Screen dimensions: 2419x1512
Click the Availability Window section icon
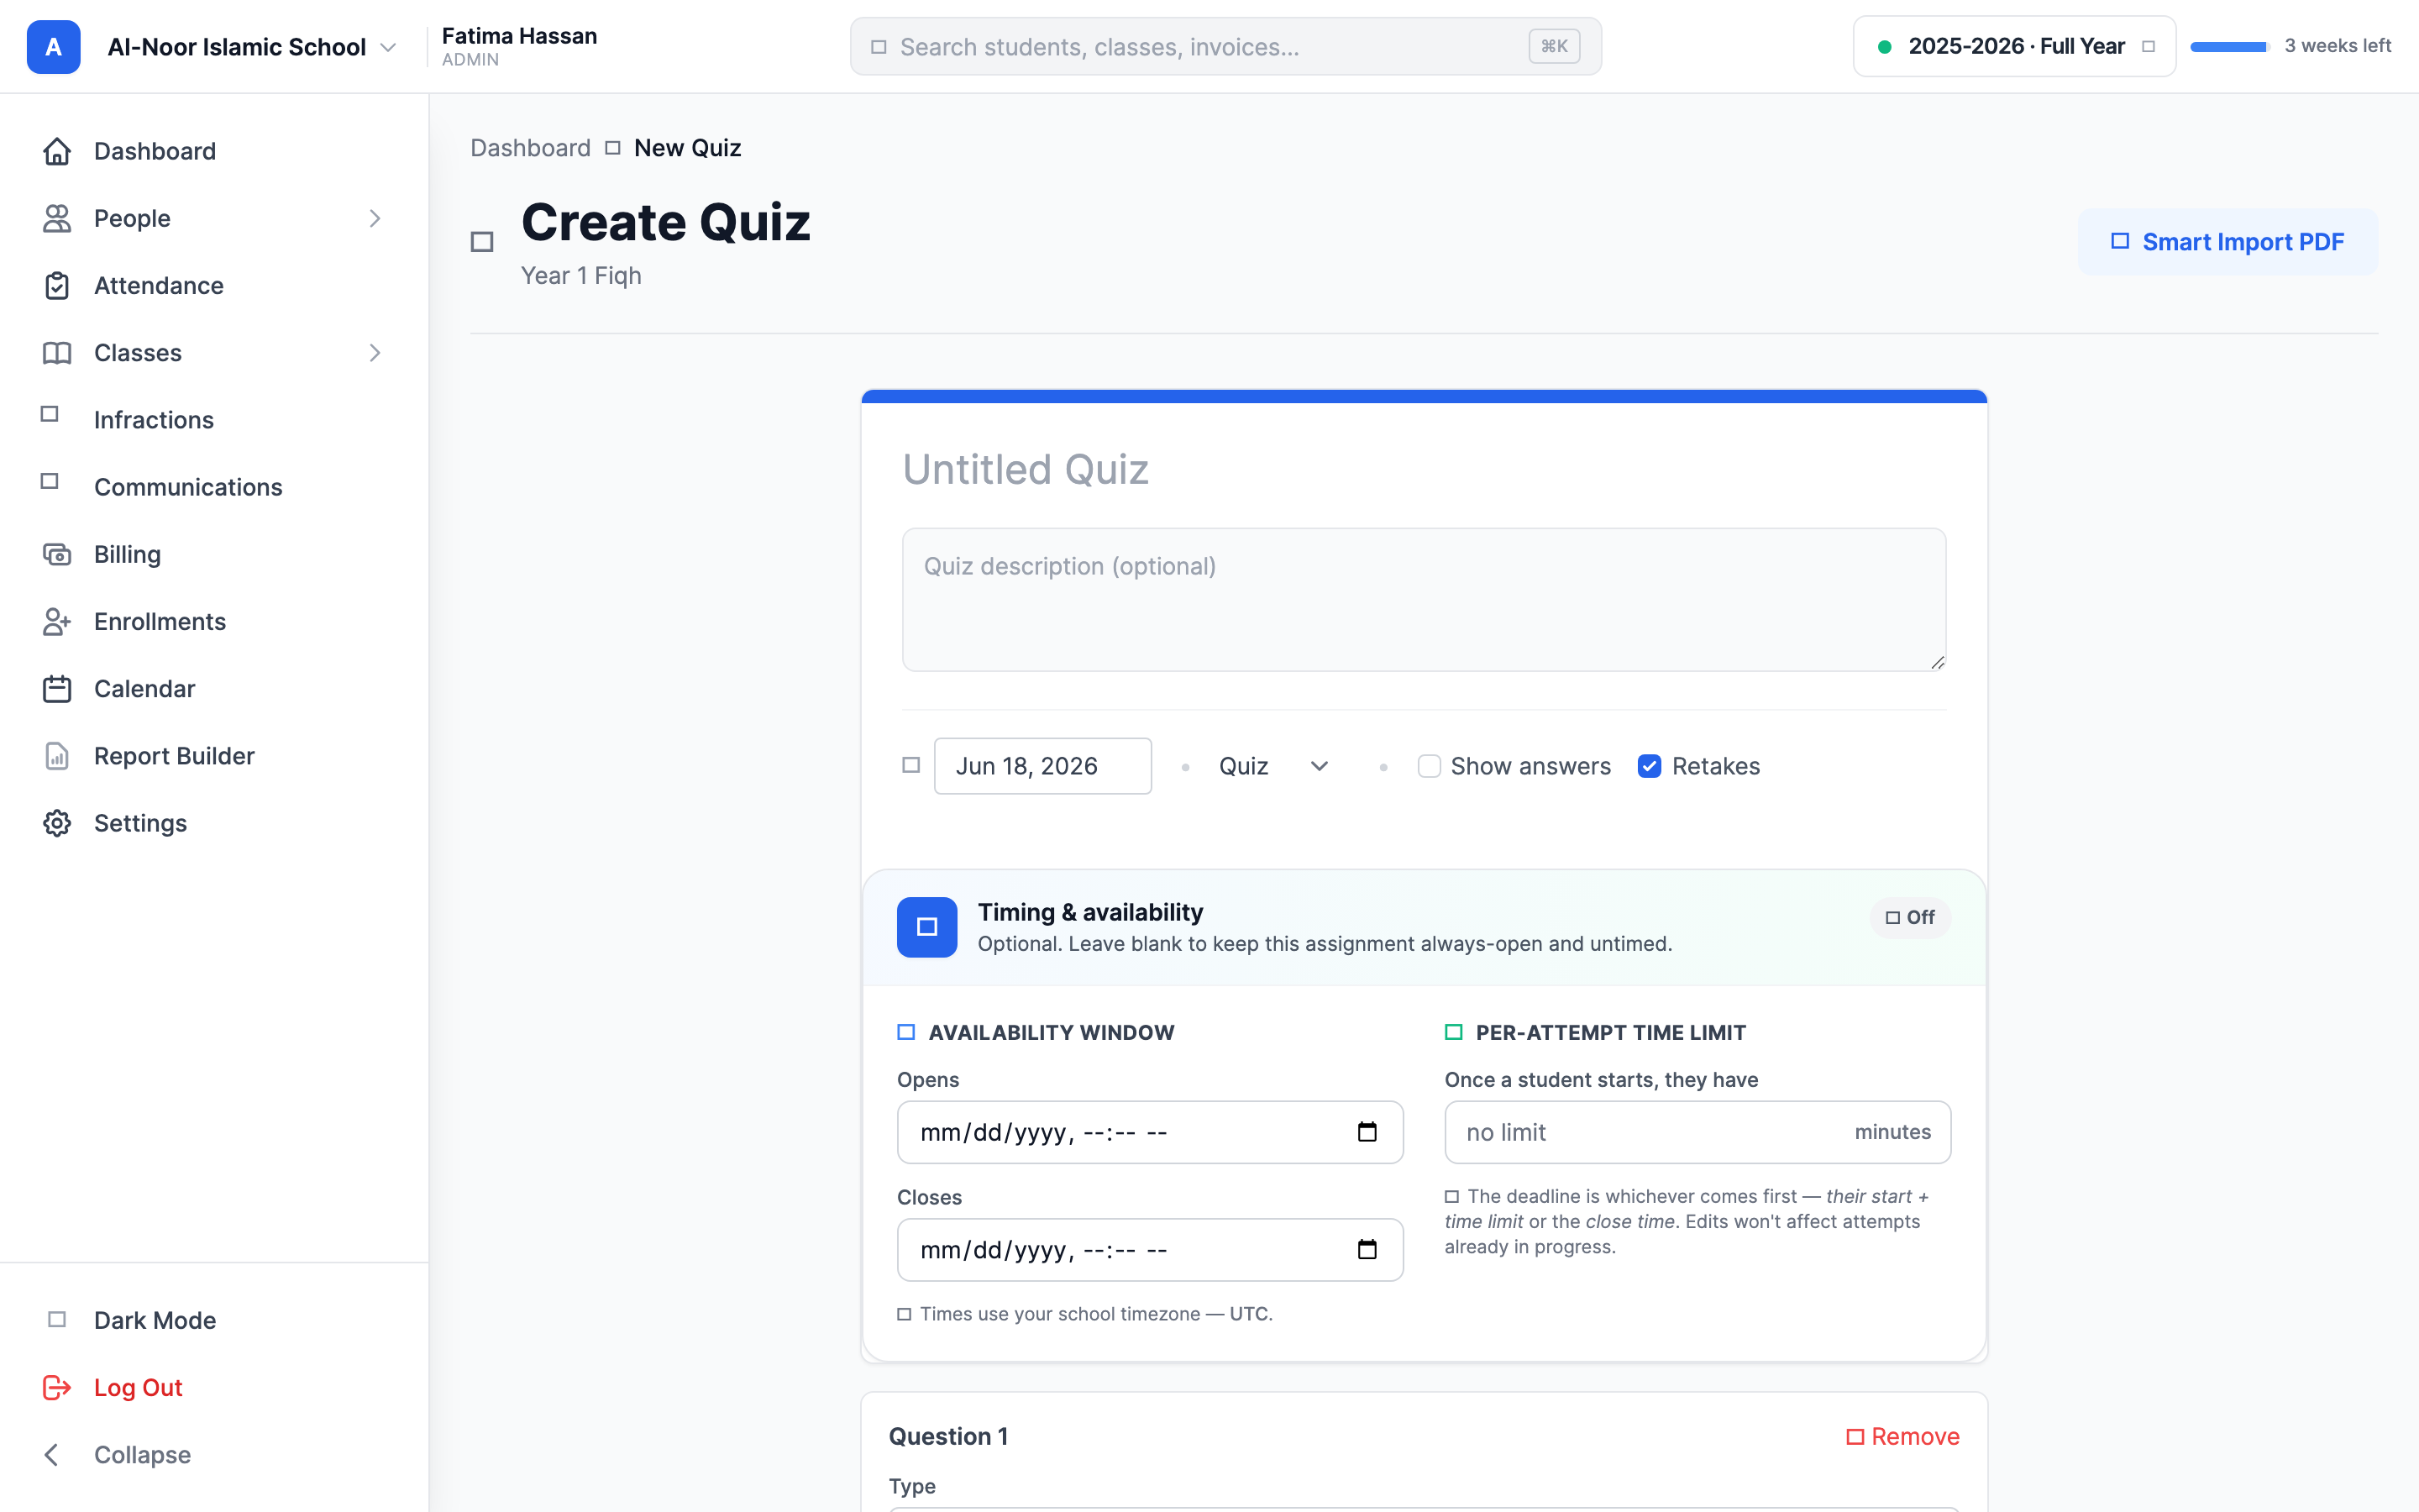coord(905,1032)
